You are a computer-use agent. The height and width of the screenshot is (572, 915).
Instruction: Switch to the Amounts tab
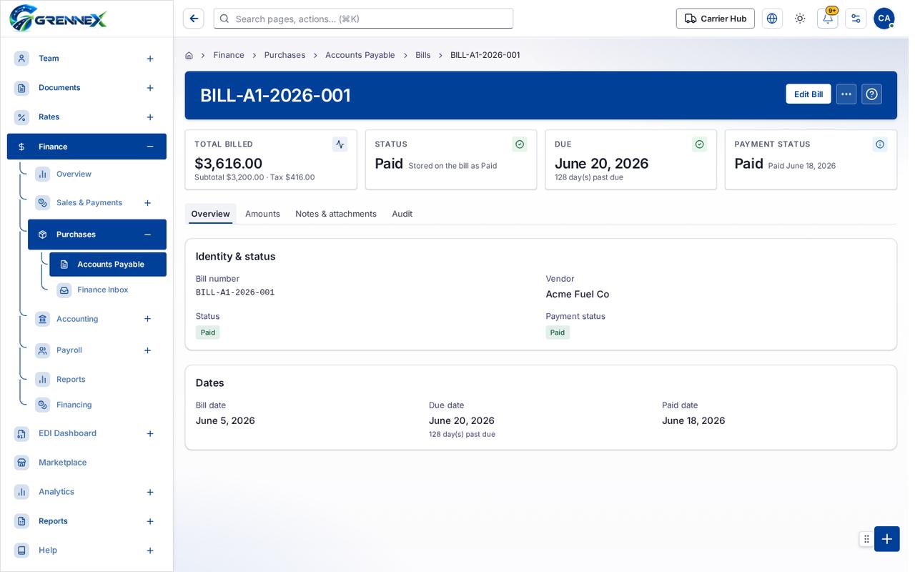(x=262, y=214)
